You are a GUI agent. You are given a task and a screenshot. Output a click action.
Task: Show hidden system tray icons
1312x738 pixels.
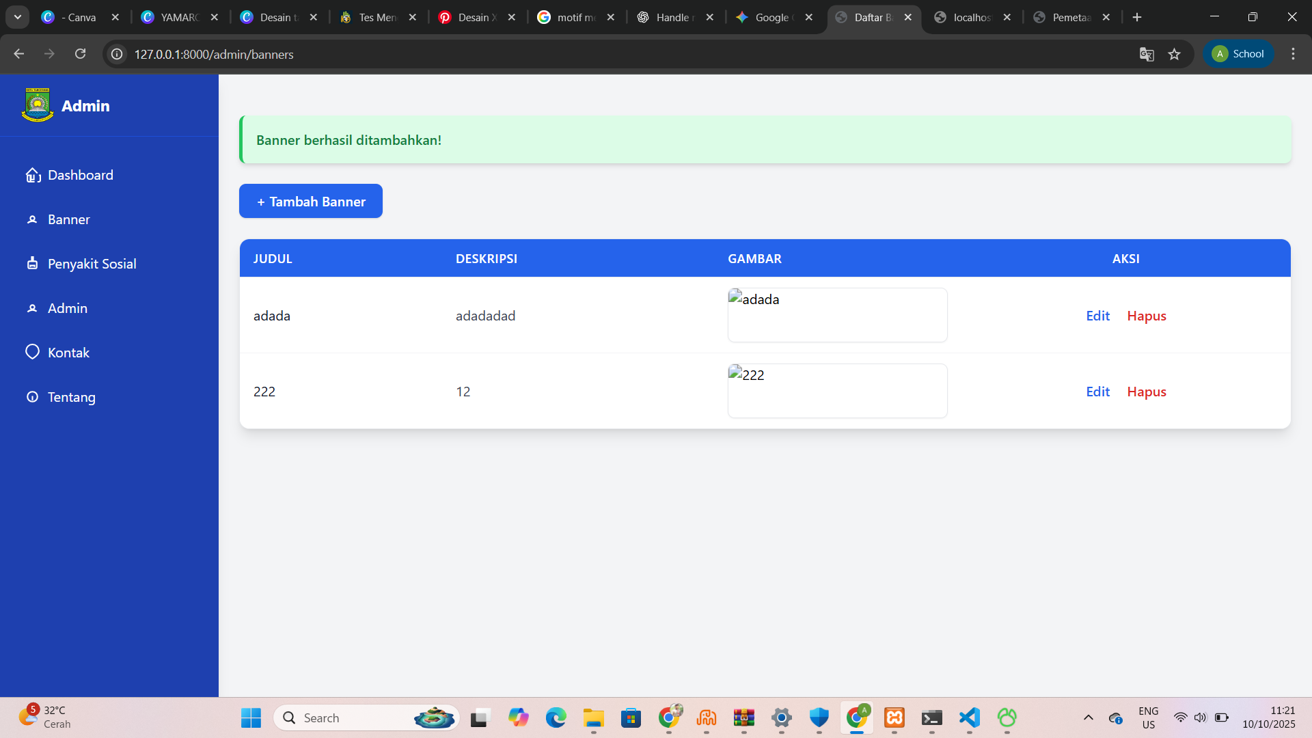point(1089,717)
